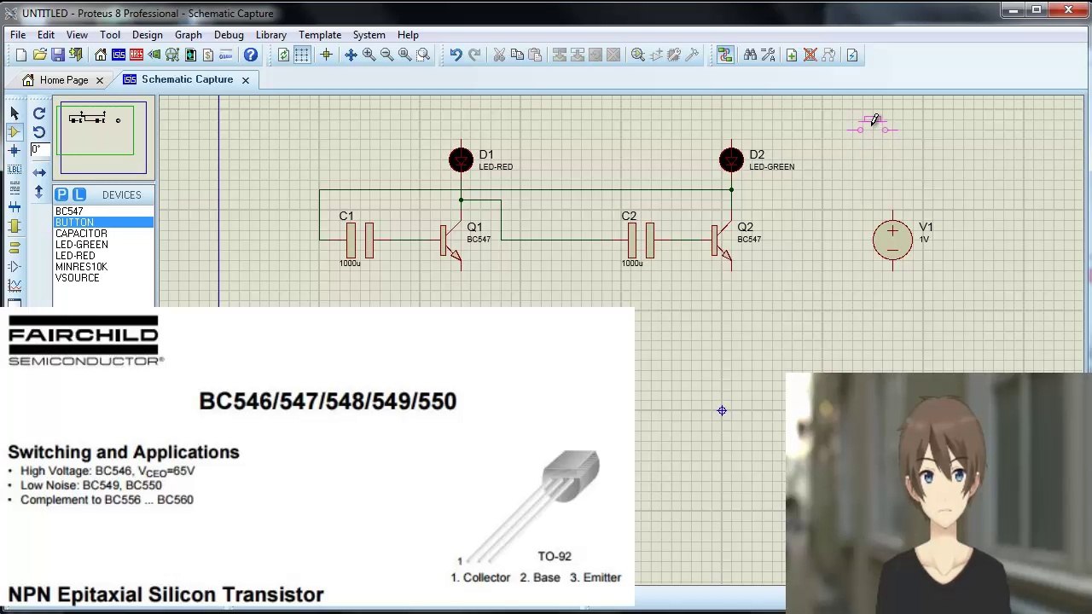This screenshot has height=614, width=1092.
Task: Select the LBL Wire Label Mode tool
Action: pos(15,170)
